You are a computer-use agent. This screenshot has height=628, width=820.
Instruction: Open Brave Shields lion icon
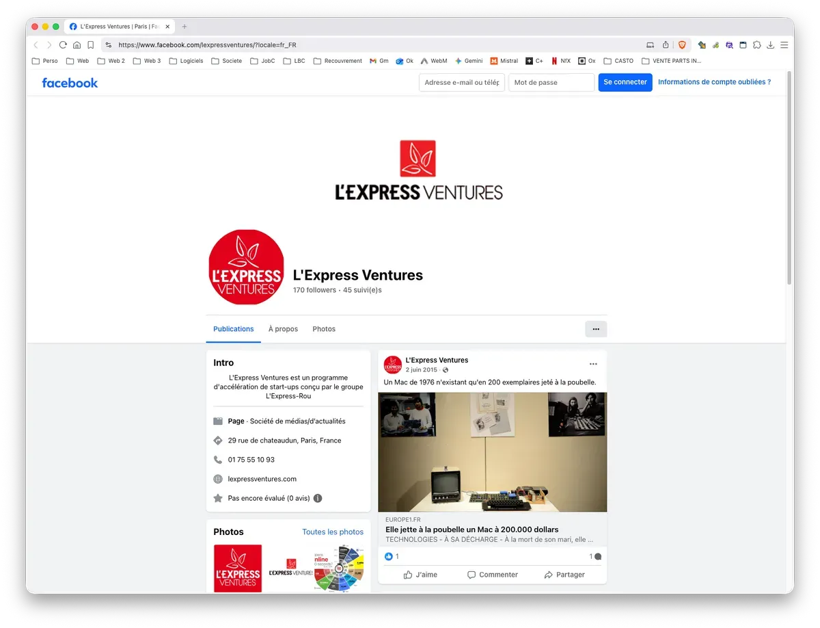click(x=681, y=45)
